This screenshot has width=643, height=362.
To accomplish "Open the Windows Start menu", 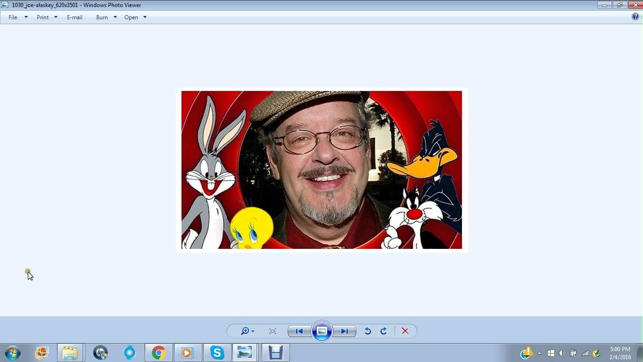I will coord(13,353).
